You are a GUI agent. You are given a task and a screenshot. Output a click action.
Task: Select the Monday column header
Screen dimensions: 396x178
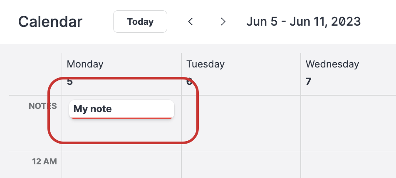[x=85, y=64]
